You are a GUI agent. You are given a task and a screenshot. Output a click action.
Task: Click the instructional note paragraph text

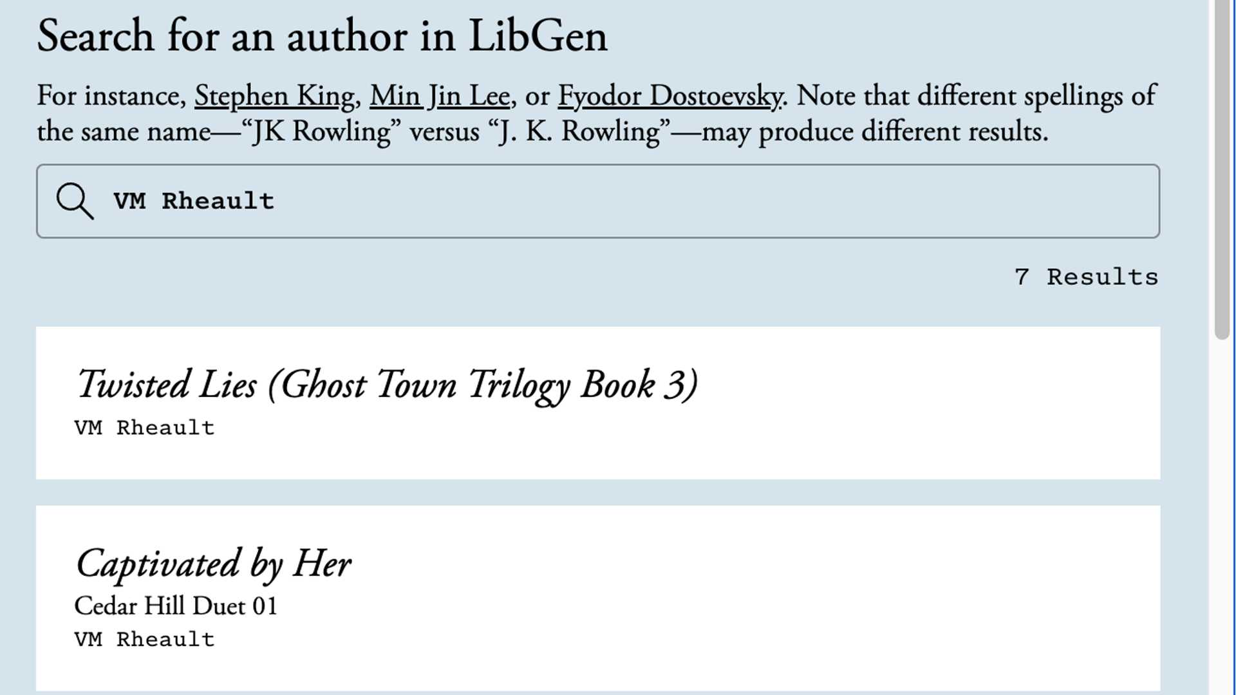pos(597,113)
